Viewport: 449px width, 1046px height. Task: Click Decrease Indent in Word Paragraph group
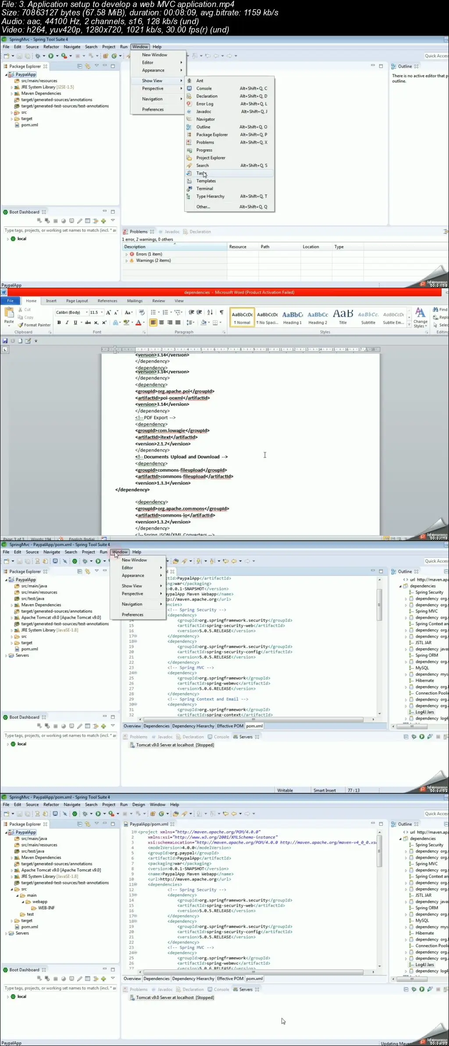(x=191, y=312)
